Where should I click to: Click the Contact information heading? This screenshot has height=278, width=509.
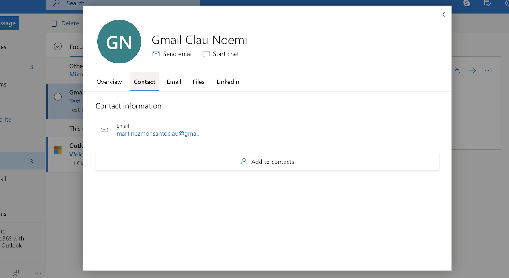(129, 106)
